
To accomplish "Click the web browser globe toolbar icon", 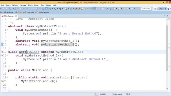I will click(107, 9).
